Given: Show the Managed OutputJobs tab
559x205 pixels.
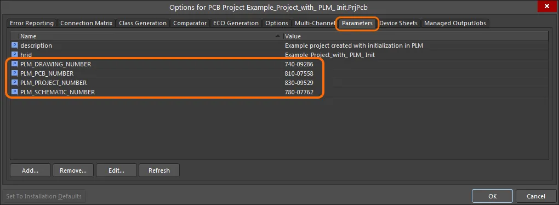Looking at the screenshot, I should 455,23.
